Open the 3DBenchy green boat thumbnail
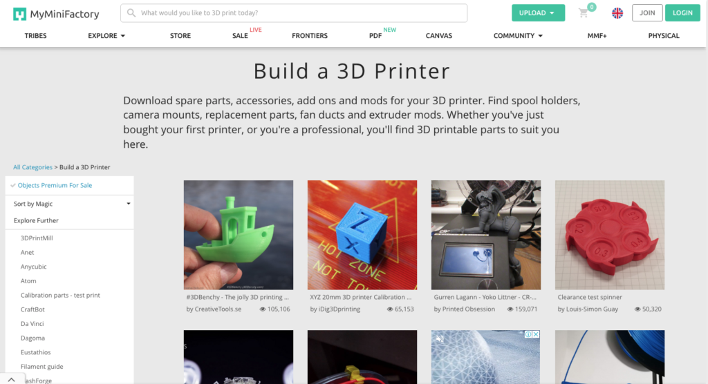Image resolution: width=708 pixels, height=384 pixels. point(239,235)
